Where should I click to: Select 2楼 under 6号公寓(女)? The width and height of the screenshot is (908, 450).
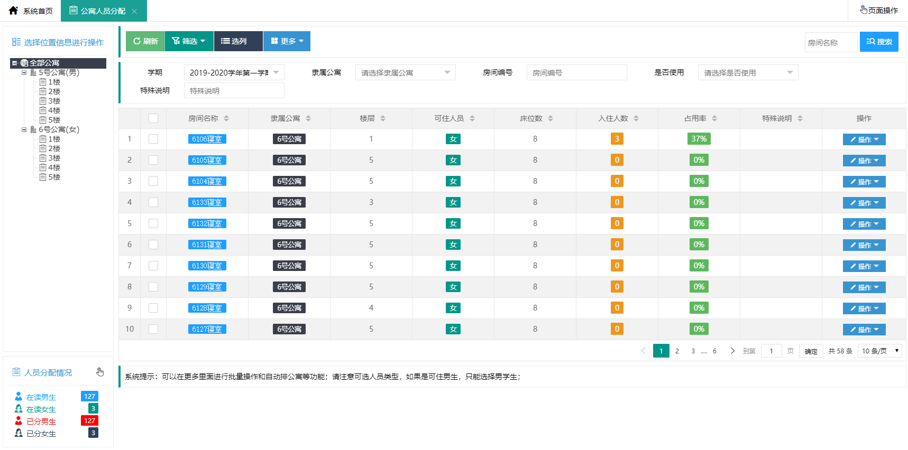pos(54,148)
